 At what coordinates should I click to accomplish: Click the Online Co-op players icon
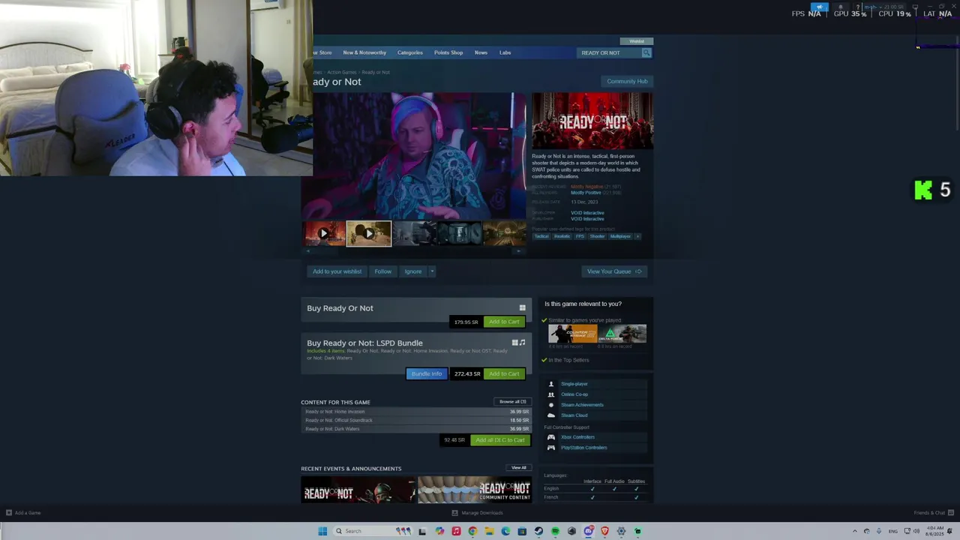[551, 394]
